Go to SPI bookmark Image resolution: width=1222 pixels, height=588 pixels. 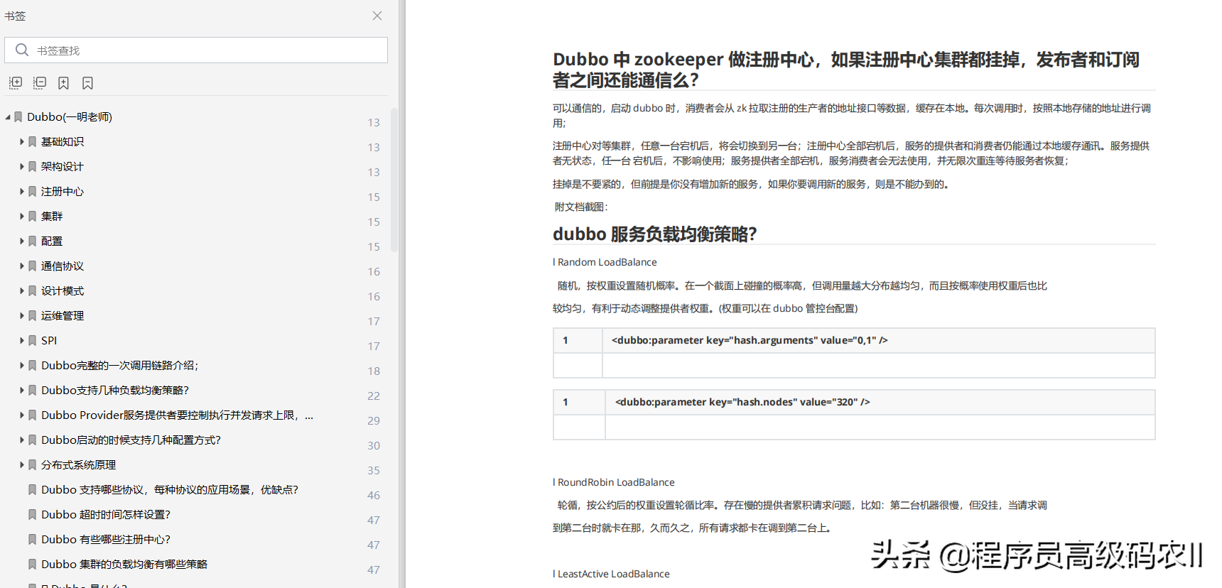point(49,341)
